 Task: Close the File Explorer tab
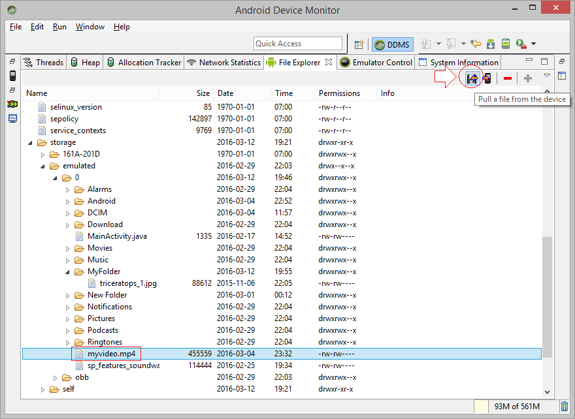click(x=329, y=62)
